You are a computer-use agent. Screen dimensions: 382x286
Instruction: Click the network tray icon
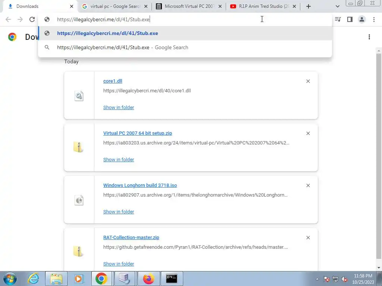[x=335, y=279]
